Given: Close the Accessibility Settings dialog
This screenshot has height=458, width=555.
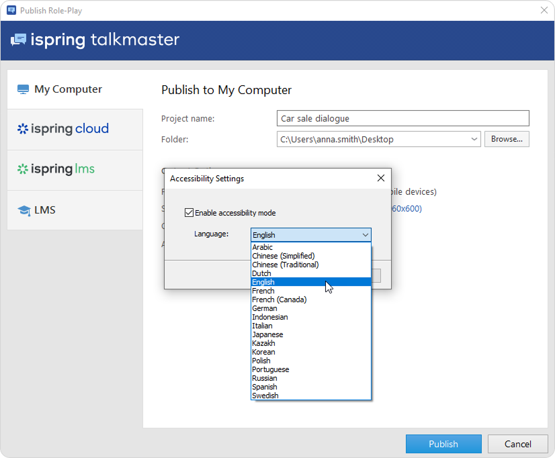Looking at the screenshot, I should click(381, 179).
